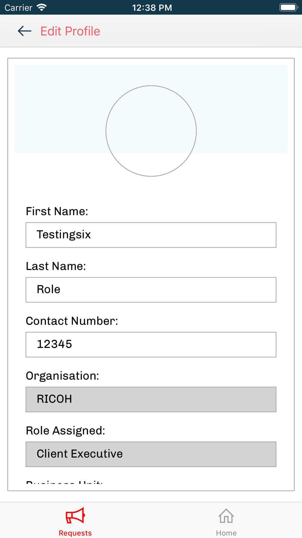Click the First Name label
Image resolution: width=302 pixels, height=538 pixels.
pos(57,211)
